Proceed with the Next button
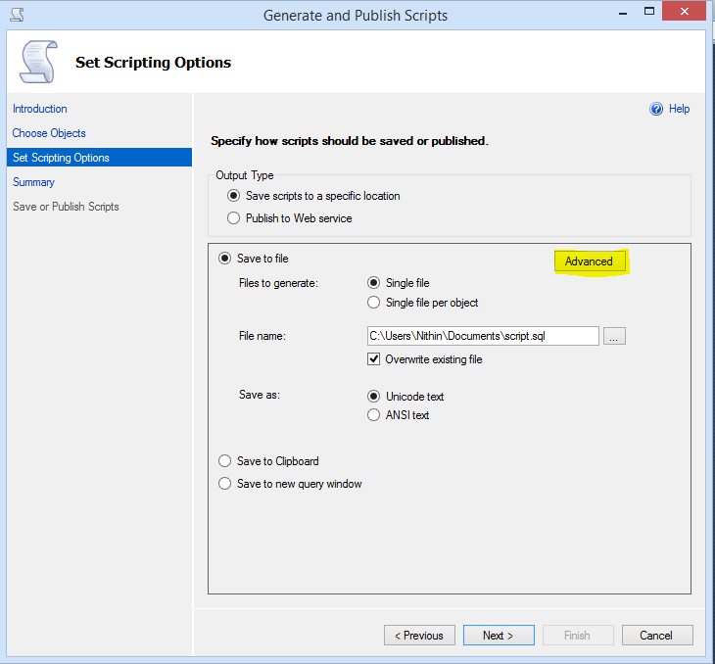This screenshot has width=715, height=664. tap(499, 636)
